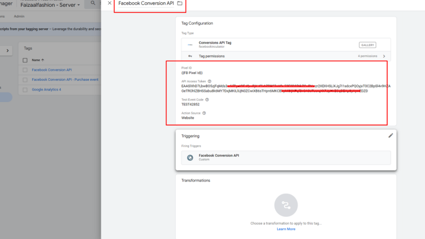Expand Tag permissions chevron arrow

[384, 56]
